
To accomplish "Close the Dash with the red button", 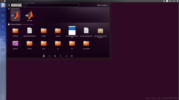I will [1, 1].
